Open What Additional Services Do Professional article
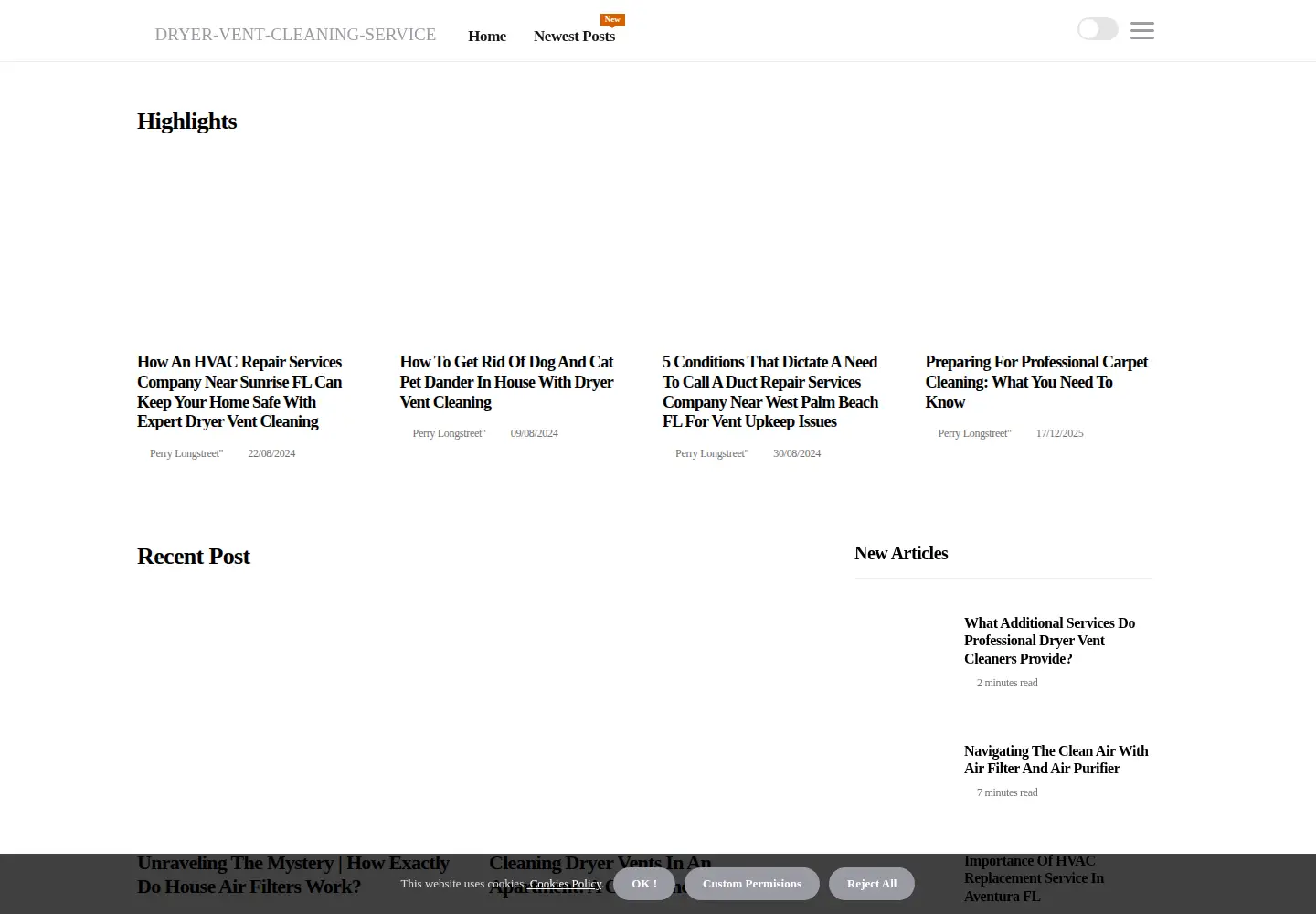 (1049, 641)
